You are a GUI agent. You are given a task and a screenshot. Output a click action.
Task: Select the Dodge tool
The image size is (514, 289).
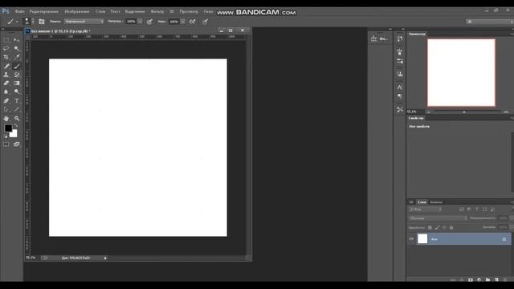point(16,92)
